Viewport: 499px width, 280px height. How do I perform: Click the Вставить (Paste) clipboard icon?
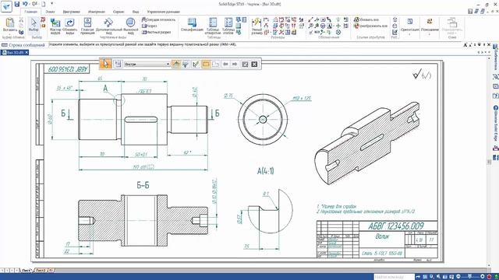10,23
